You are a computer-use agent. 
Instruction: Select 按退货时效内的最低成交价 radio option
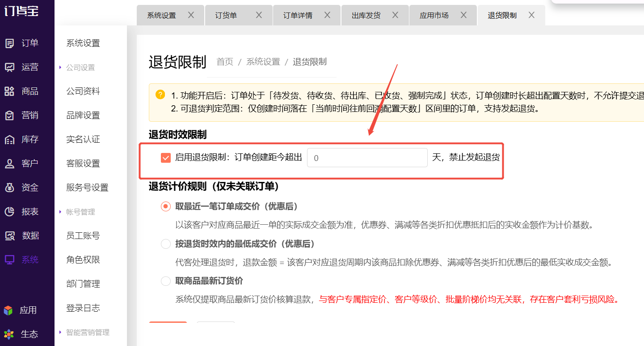coord(166,244)
